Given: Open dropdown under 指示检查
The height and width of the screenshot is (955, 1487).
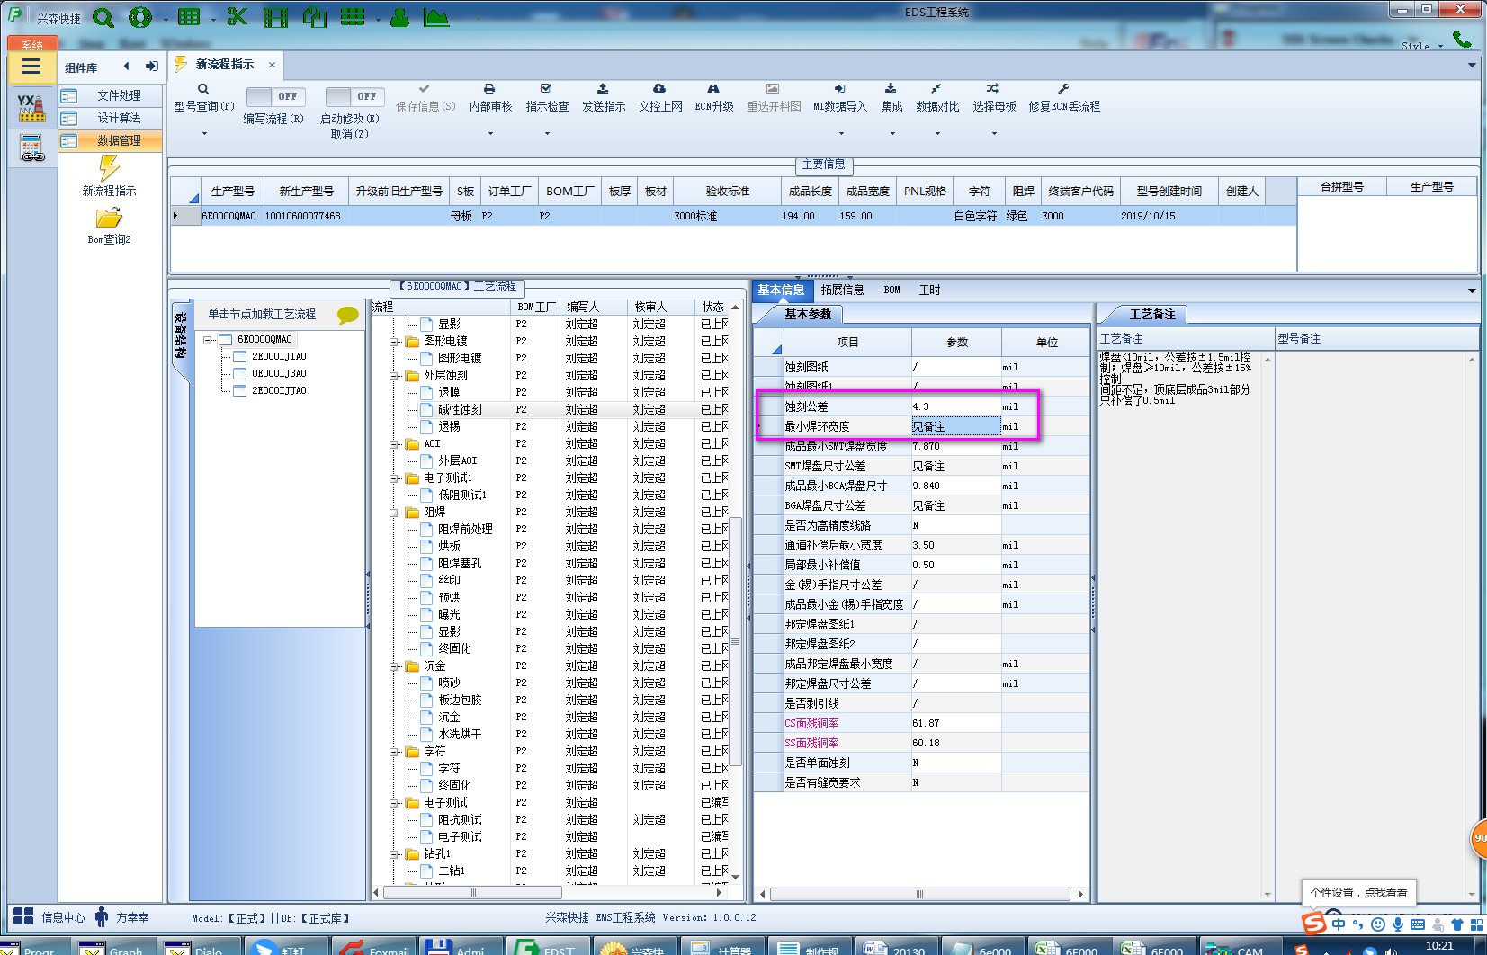Looking at the screenshot, I should click(547, 134).
